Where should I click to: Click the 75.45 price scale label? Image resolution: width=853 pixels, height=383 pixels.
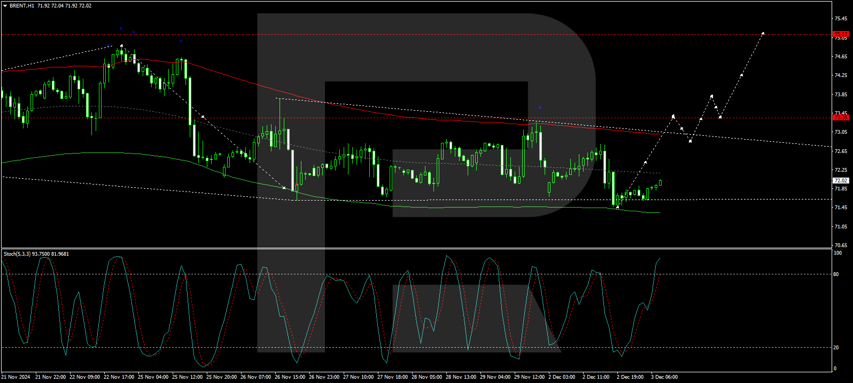click(841, 19)
